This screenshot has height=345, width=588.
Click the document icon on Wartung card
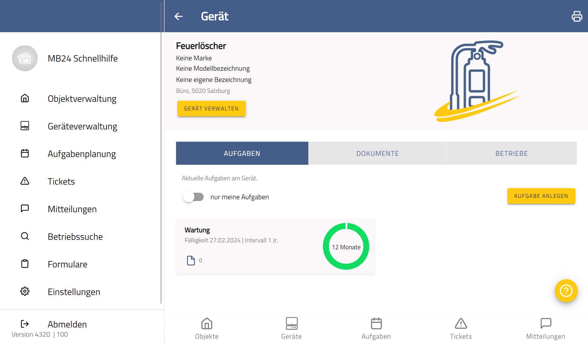click(x=191, y=260)
